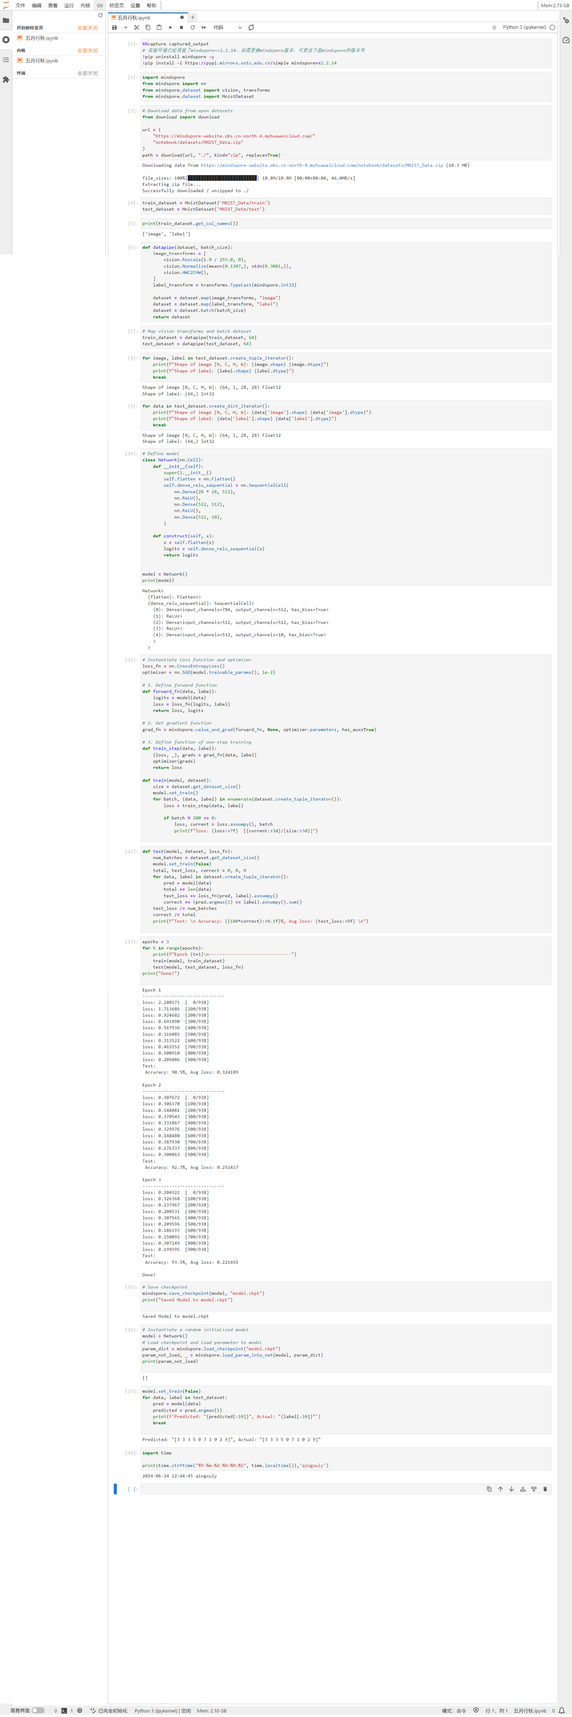Open property inspector gears icon

click(565, 21)
